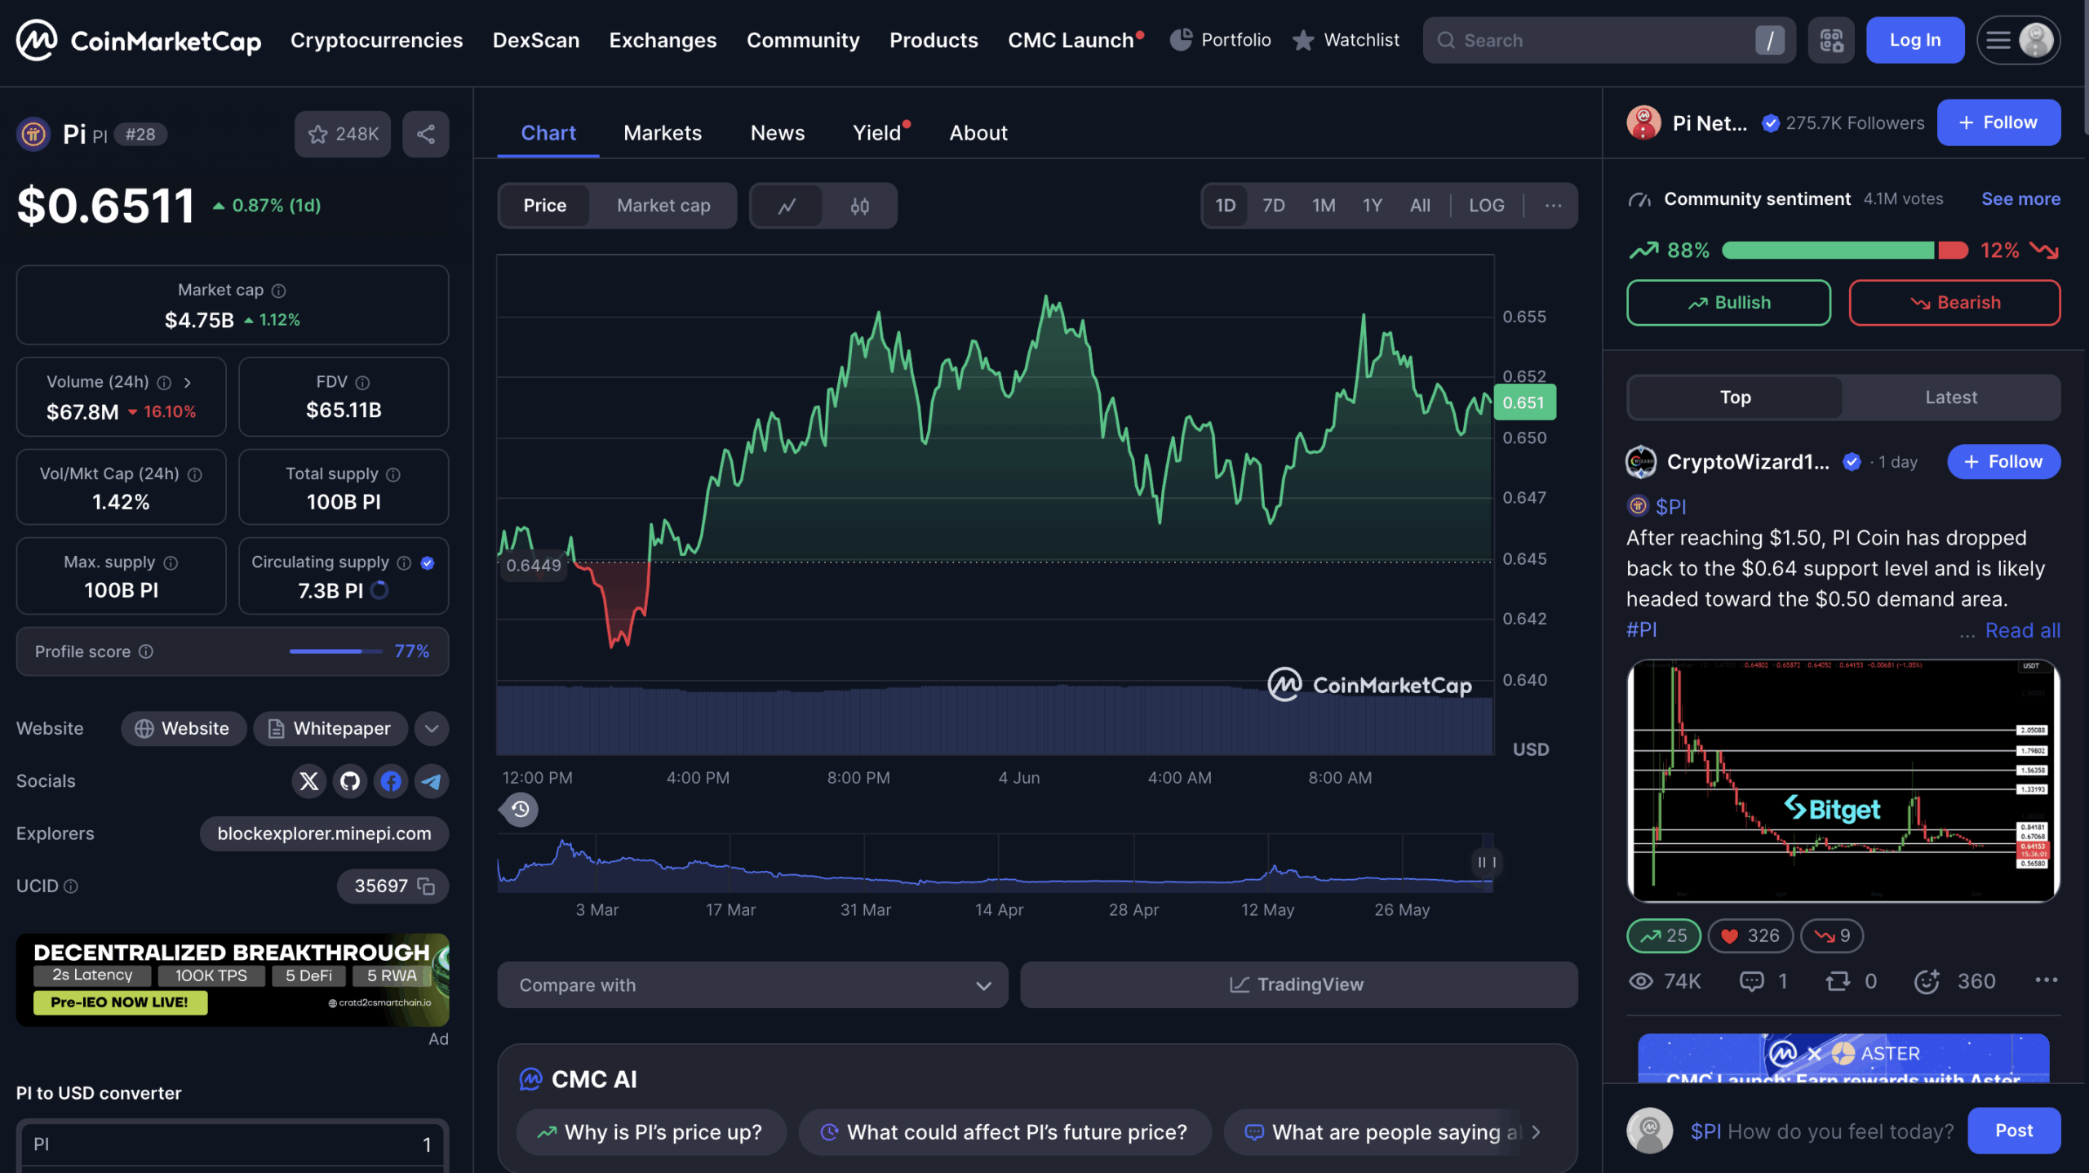
Task: Repost the CryptoWizard post
Action: (x=1838, y=981)
